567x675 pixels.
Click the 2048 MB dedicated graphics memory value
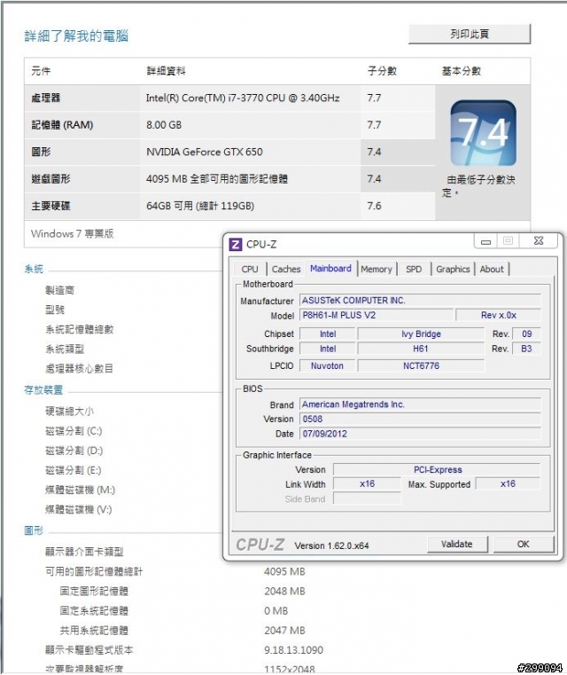coord(284,591)
